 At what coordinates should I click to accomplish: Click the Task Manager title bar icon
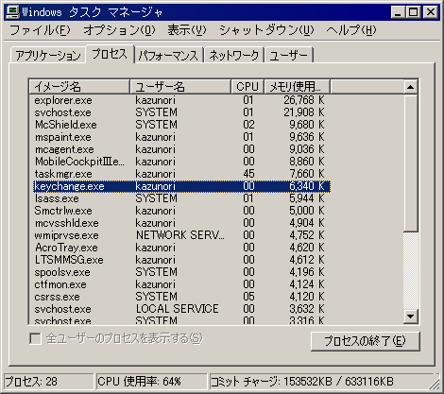12,12
